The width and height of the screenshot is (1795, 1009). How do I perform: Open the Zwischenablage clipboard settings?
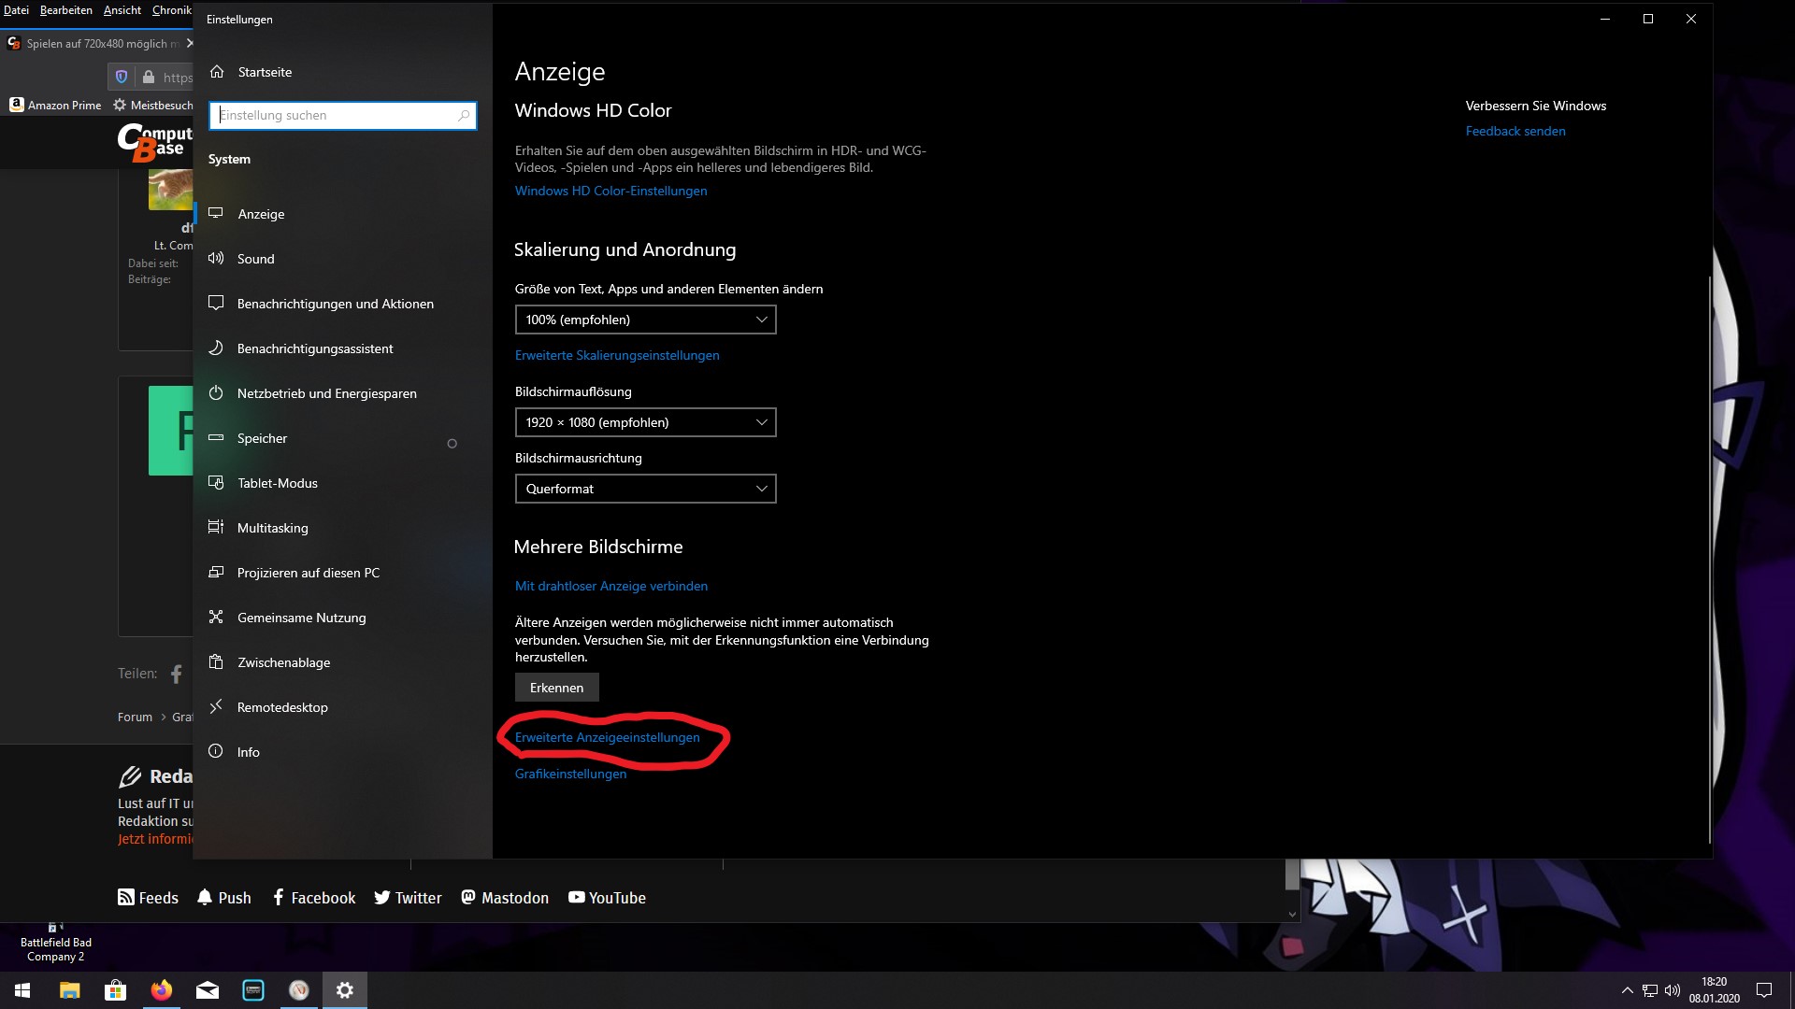(283, 662)
